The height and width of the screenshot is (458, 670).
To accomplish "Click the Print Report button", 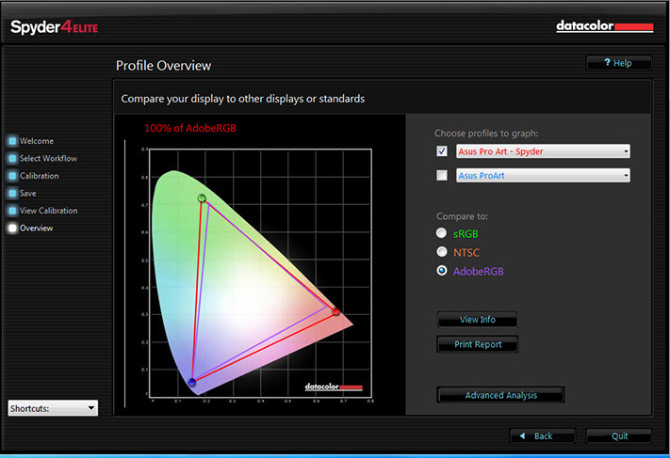I will tap(477, 344).
